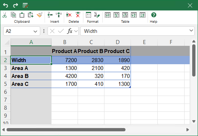The width and height of the screenshot is (198, 136).
Task: Select column D header
Action: 117,42
